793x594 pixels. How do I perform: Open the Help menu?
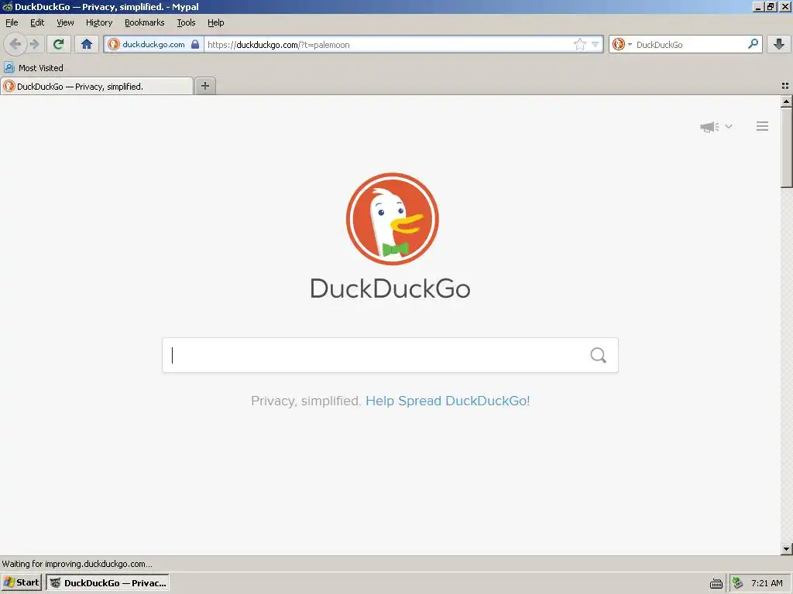pos(215,22)
